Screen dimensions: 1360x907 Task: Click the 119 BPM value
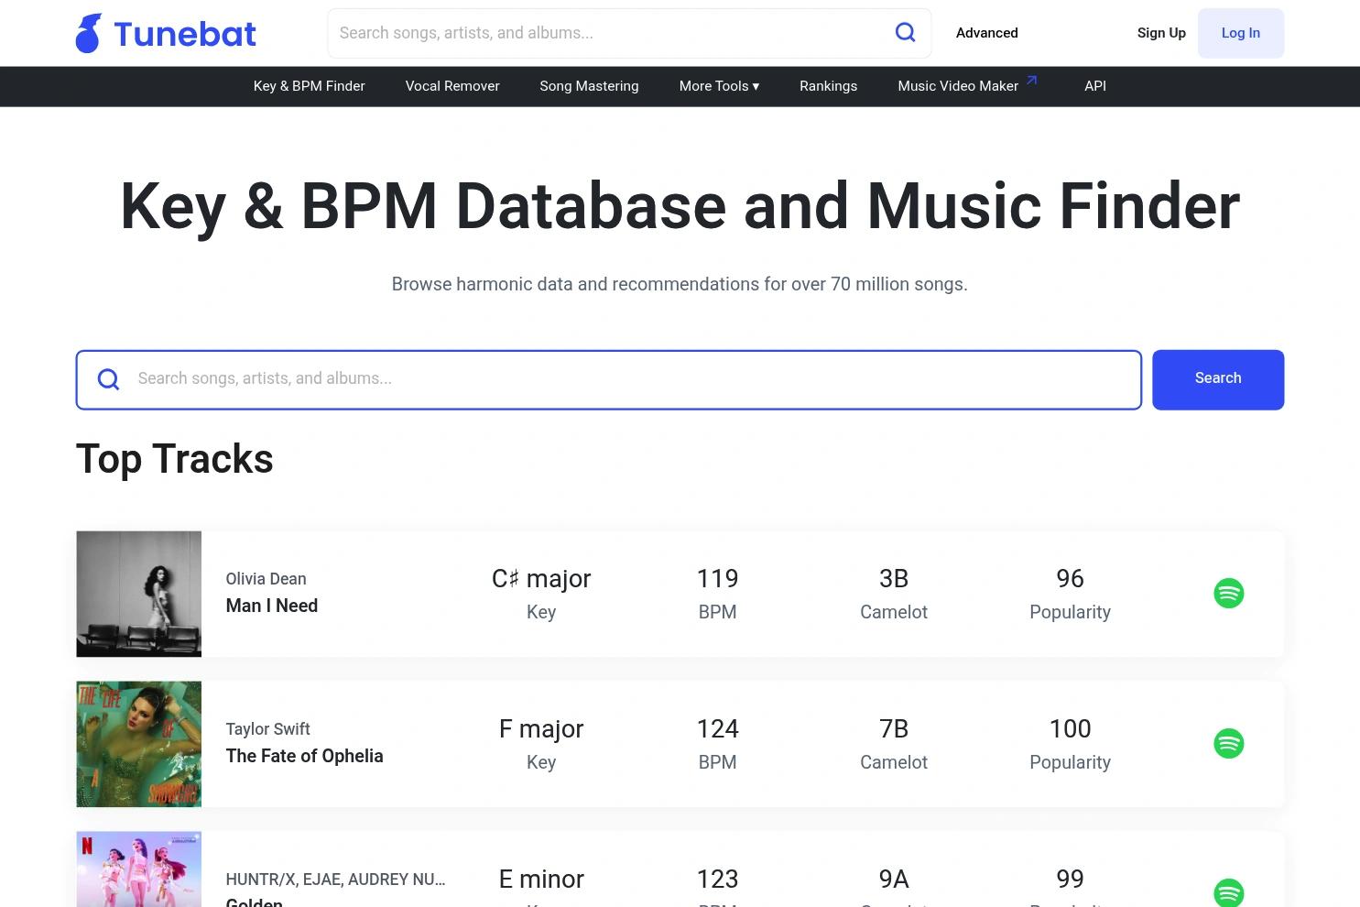pos(717,579)
